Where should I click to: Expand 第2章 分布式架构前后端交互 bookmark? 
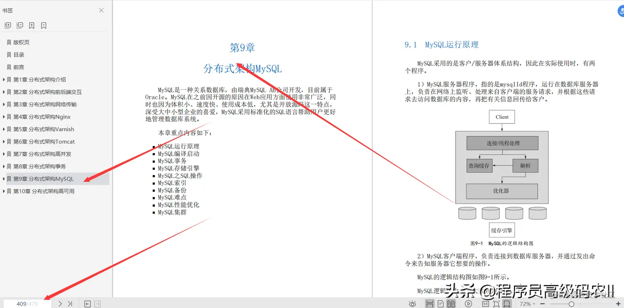tap(4, 92)
